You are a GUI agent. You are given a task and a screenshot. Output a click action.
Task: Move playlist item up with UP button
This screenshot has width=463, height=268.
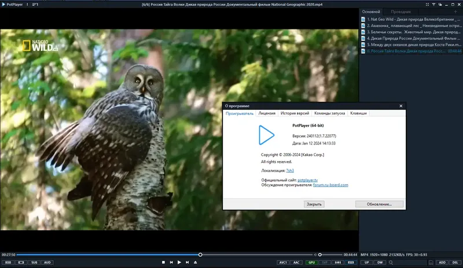(367, 262)
